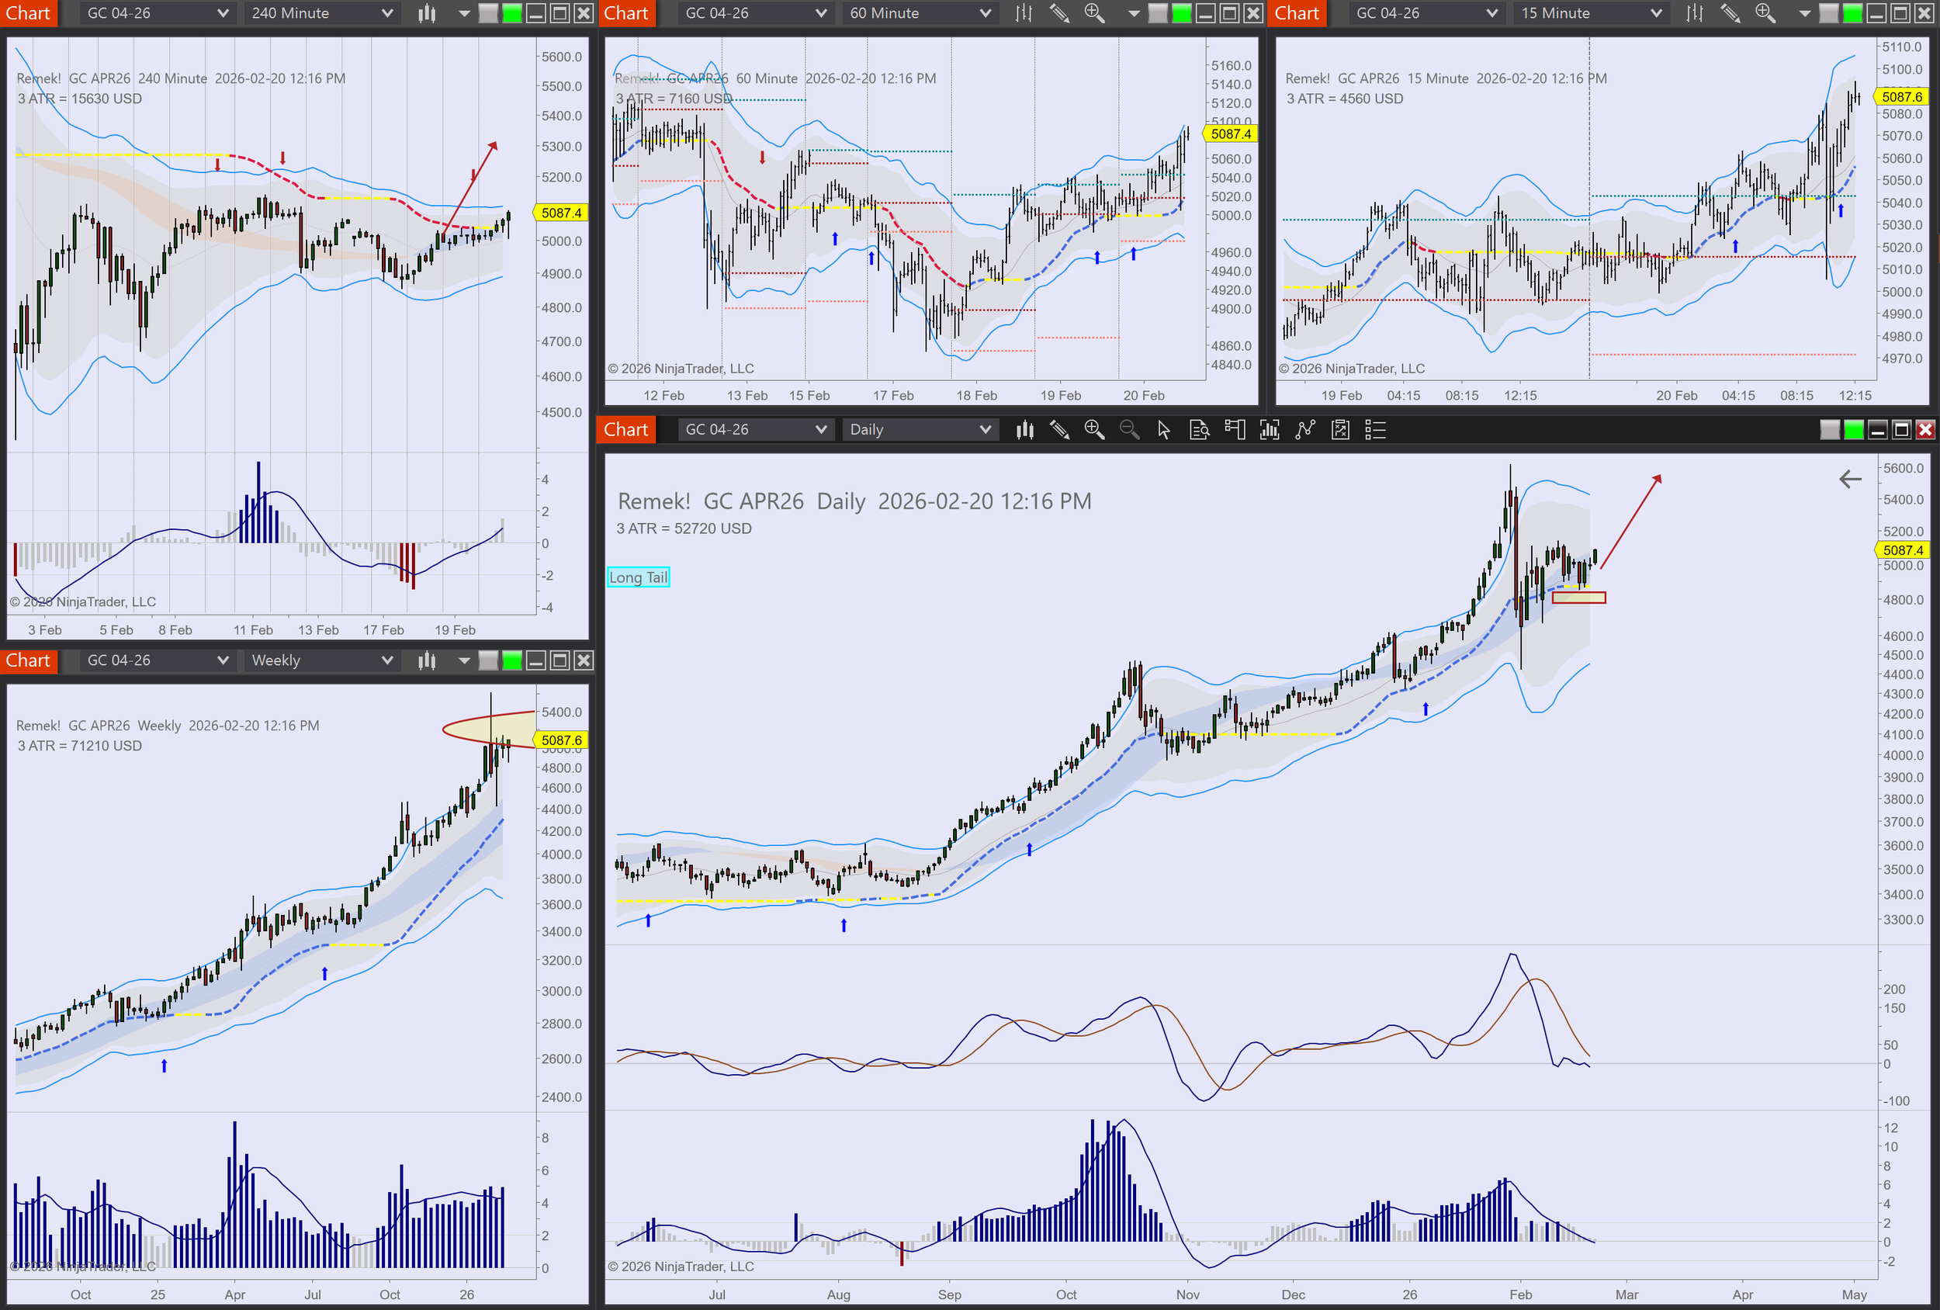Click the Chart tab of 60 Minute window
Screen dimensions: 1940x1310
pyautogui.click(x=625, y=13)
